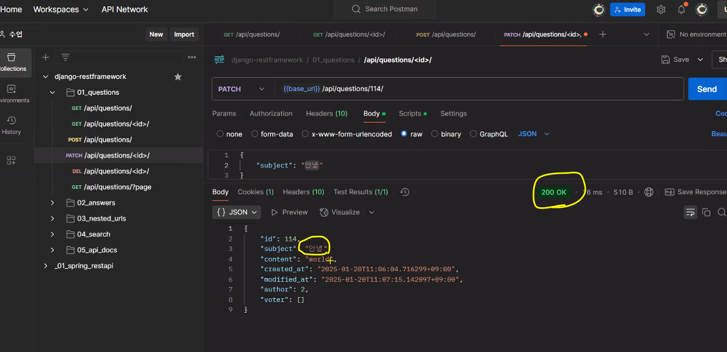
Task: Click the network globe icon in response
Action: [649, 192]
